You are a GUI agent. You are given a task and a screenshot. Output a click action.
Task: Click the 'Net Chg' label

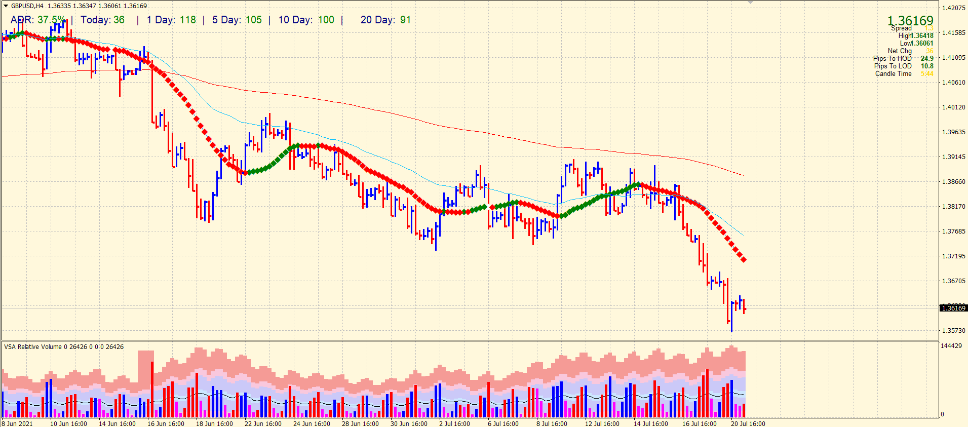pos(900,51)
